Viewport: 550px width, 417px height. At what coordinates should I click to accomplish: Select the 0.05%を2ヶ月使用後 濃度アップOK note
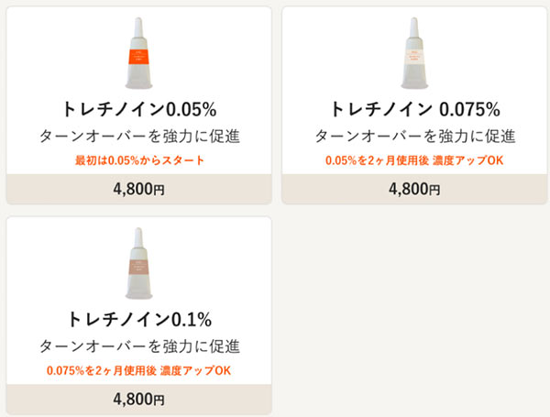414,160
